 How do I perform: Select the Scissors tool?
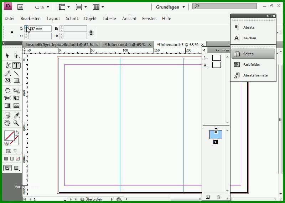[x=7, y=98]
